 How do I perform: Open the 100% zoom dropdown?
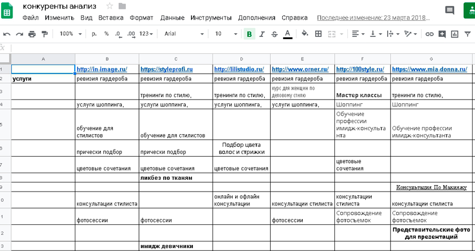[x=71, y=34]
